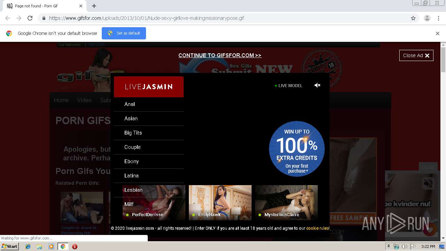Click CLOSE on the corner video ad
446x251 pixels.
coord(428,167)
